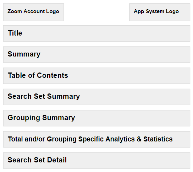193x172 pixels.
Task: Click the 'Table of Contents' label text
Action: tap(38, 75)
